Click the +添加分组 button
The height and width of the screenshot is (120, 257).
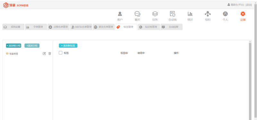32,46
